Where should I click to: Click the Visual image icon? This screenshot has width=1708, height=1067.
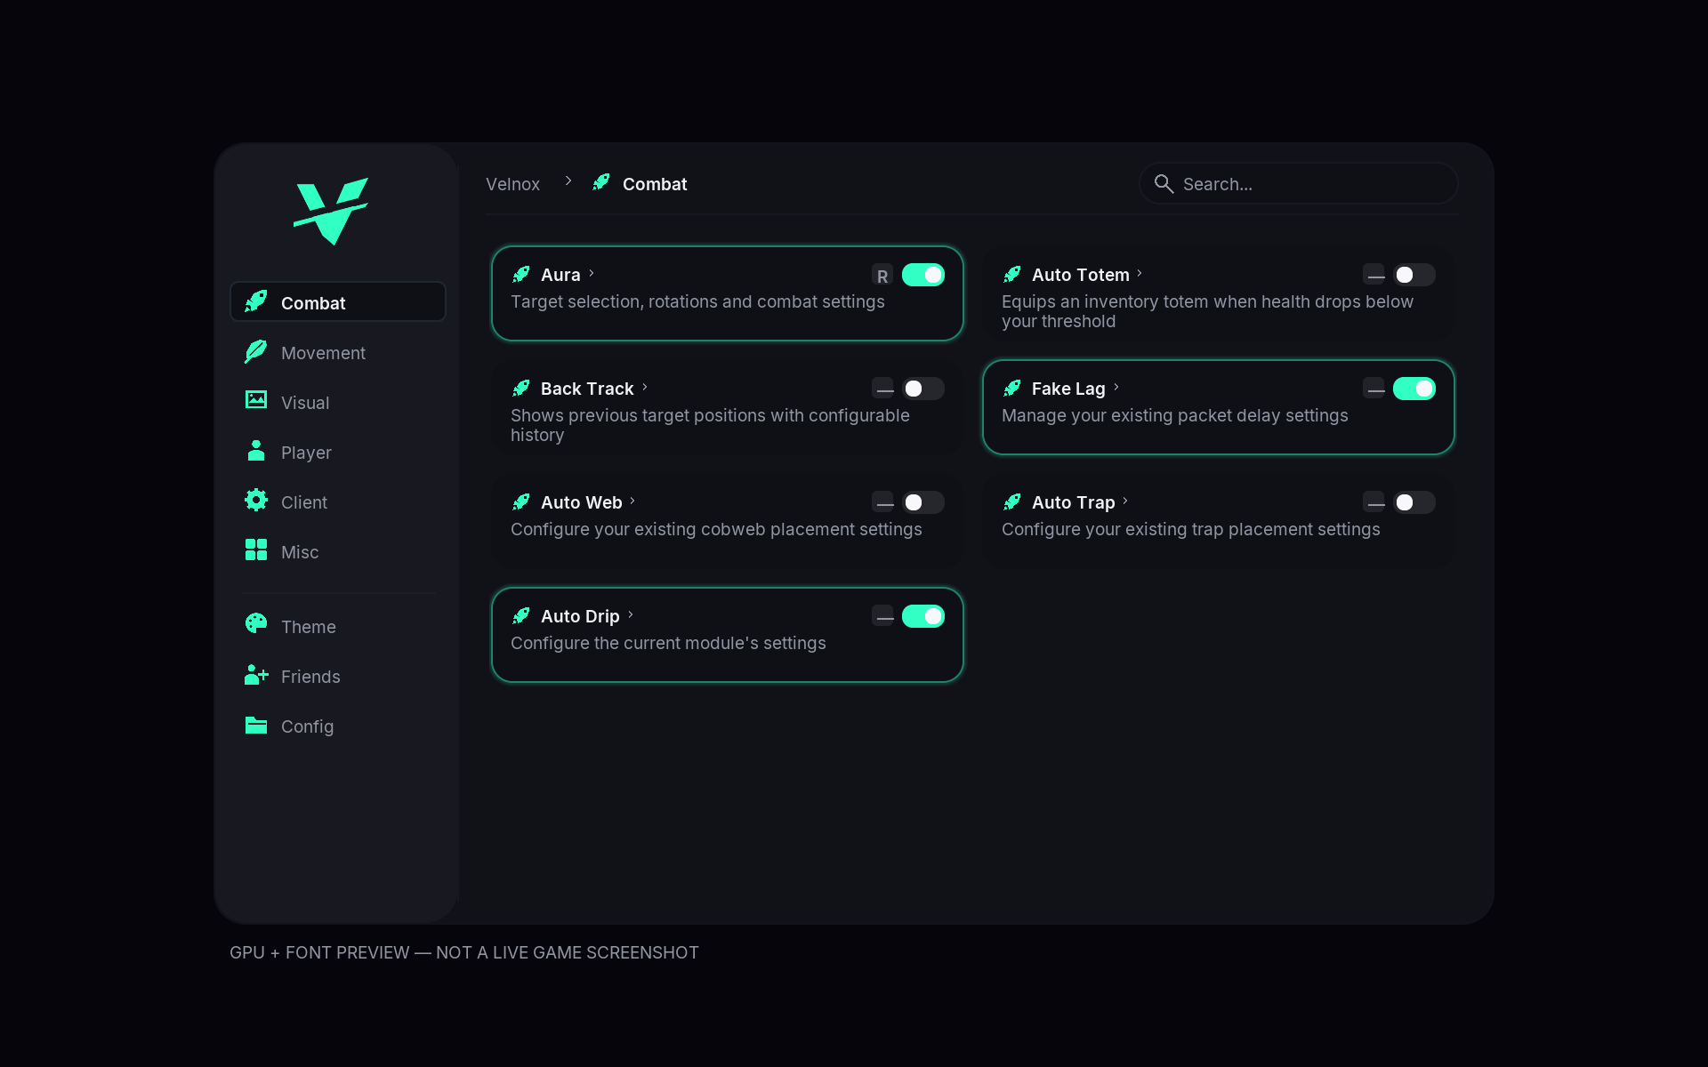click(x=256, y=400)
